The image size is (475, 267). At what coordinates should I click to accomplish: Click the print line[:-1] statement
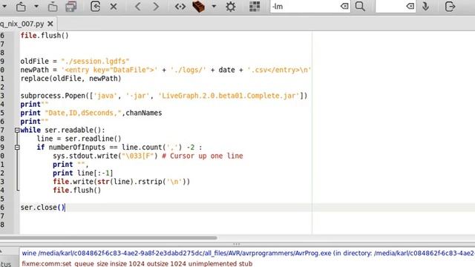(82, 173)
